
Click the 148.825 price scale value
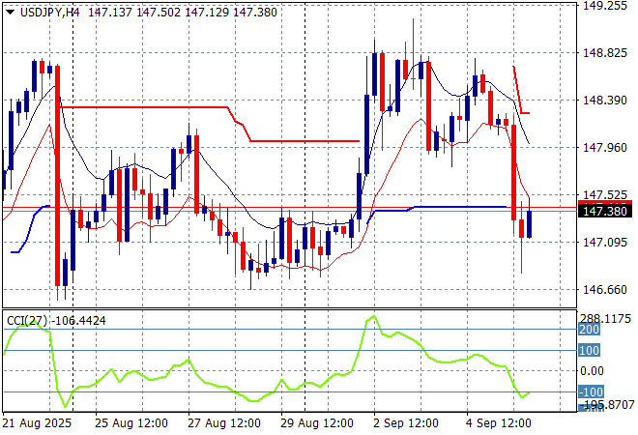click(x=605, y=52)
